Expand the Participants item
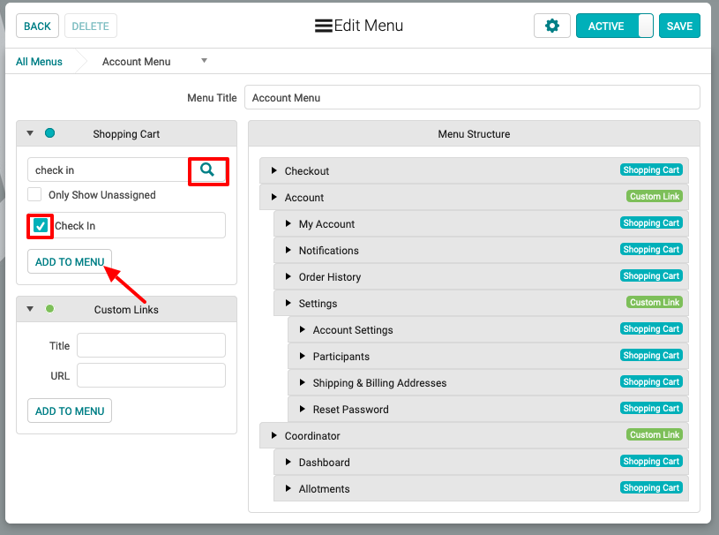The image size is (719, 535). click(303, 356)
